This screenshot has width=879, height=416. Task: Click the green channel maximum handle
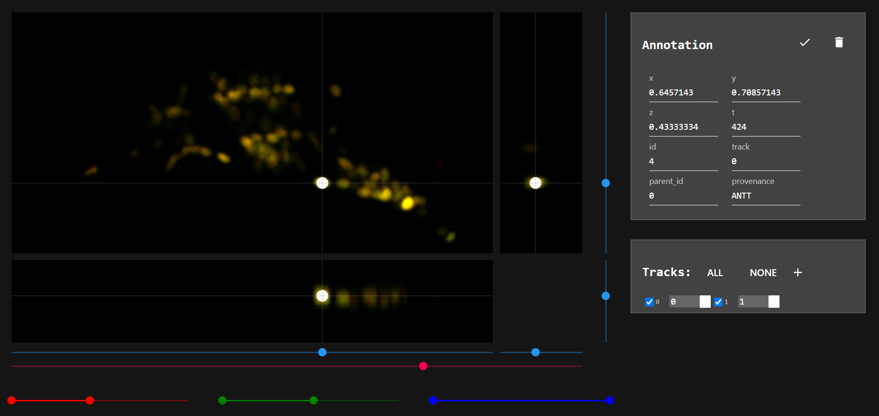click(314, 400)
